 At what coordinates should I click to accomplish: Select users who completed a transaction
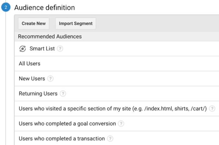click(x=62, y=139)
